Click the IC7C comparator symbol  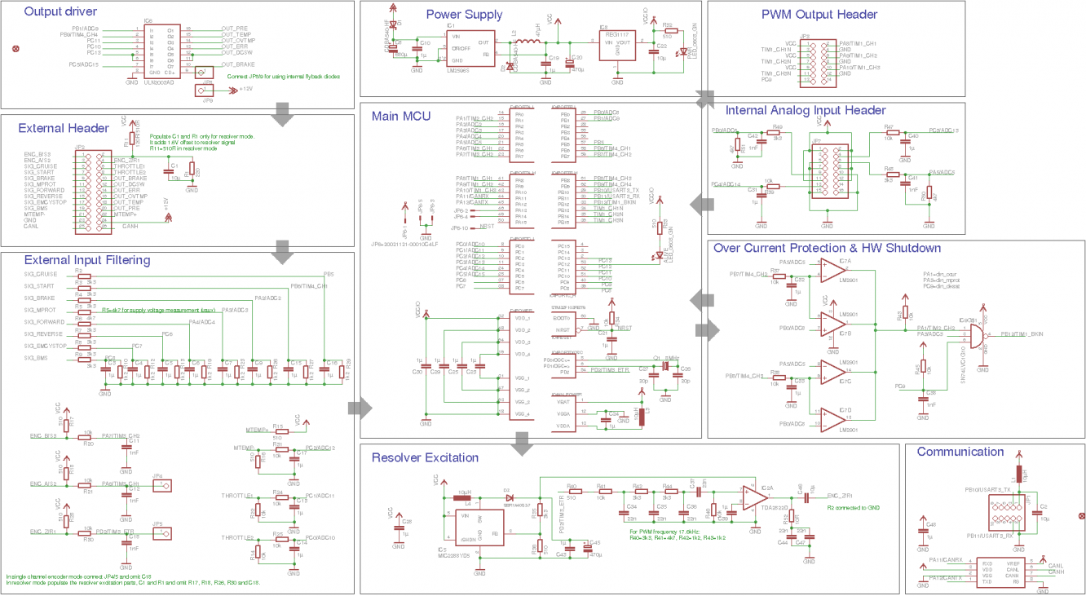pyautogui.click(x=835, y=371)
